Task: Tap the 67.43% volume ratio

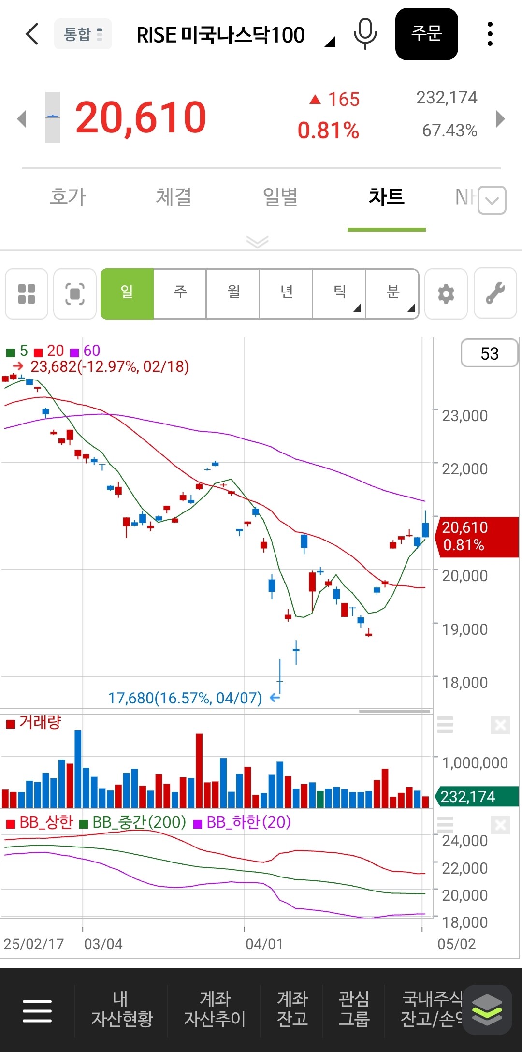Action: click(x=449, y=130)
